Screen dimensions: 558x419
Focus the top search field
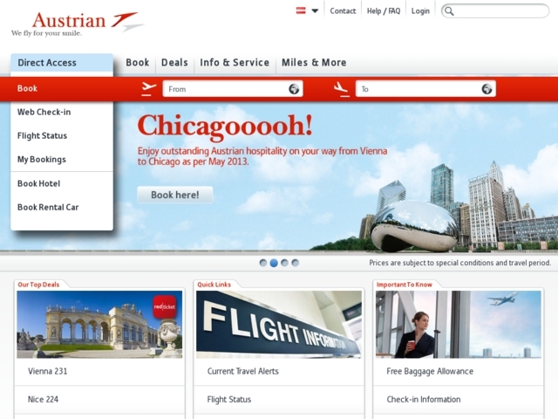click(495, 11)
